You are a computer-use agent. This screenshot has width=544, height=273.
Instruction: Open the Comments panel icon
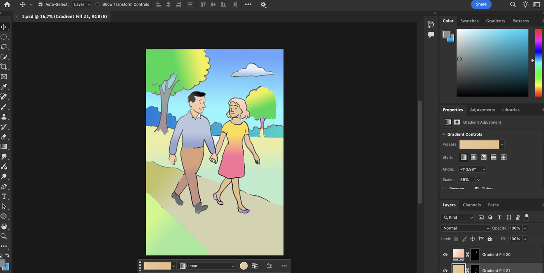pyautogui.click(x=431, y=35)
